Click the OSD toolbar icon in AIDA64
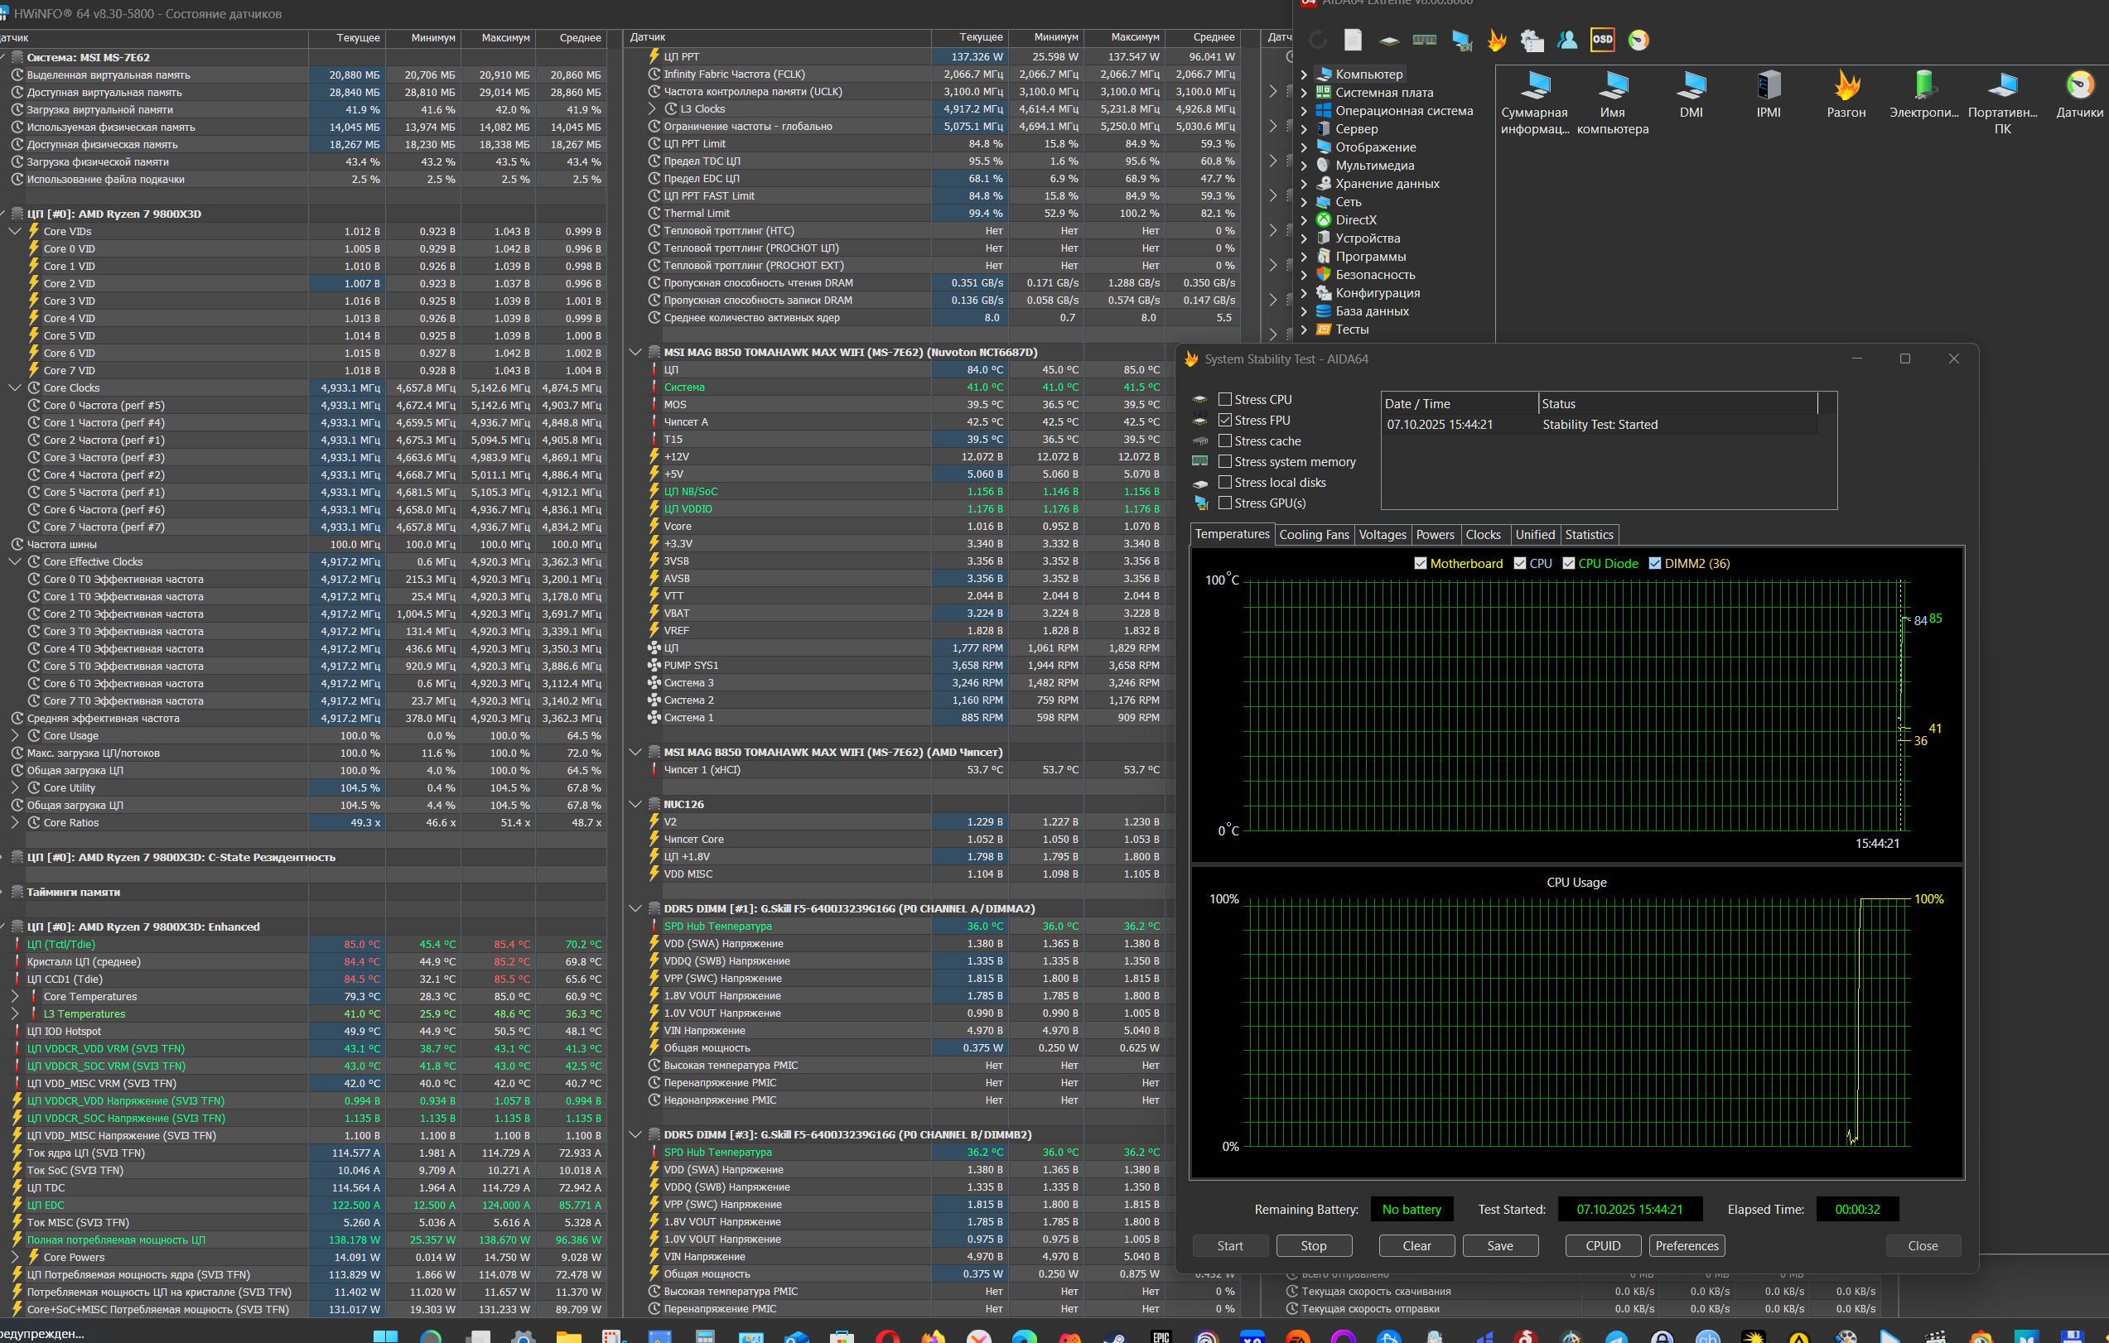The height and width of the screenshot is (1343, 2109). (x=1602, y=40)
